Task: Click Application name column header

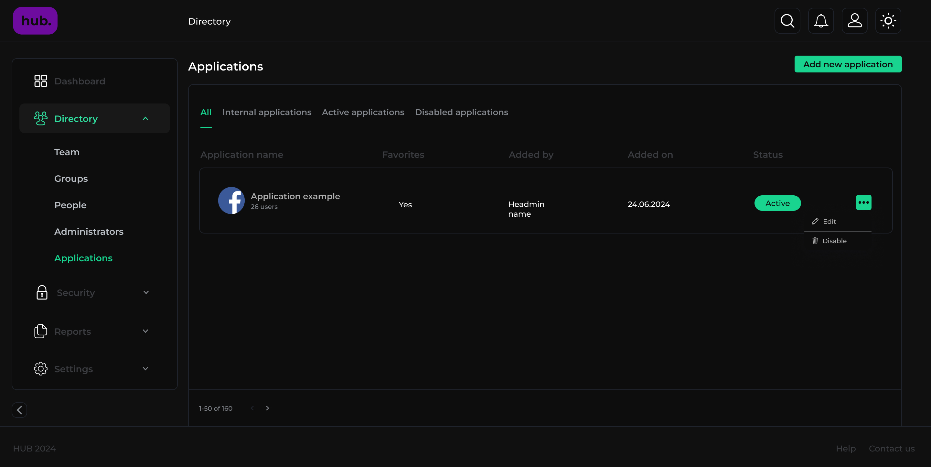Action: pyautogui.click(x=242, y=155)
